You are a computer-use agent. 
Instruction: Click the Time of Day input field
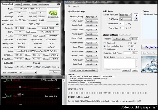click(122, 28)
